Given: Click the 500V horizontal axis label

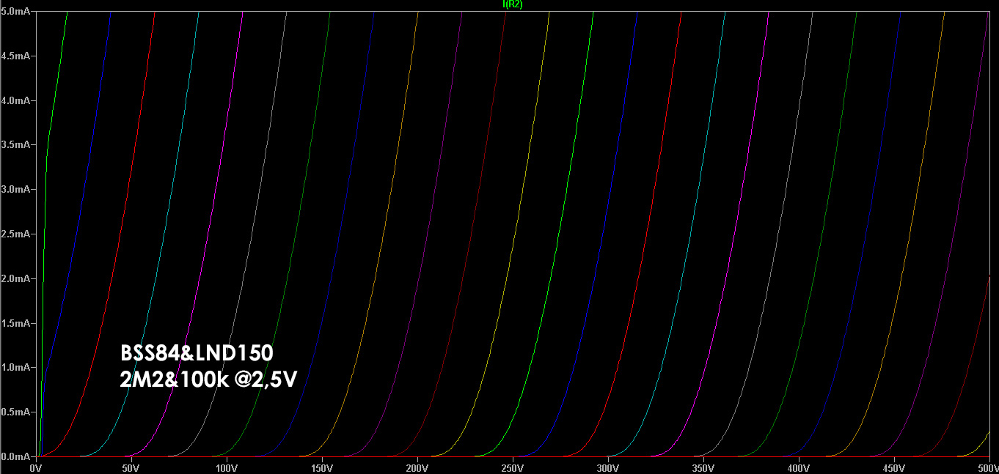Looking at the screenshot, I should [x=987, y=467].
